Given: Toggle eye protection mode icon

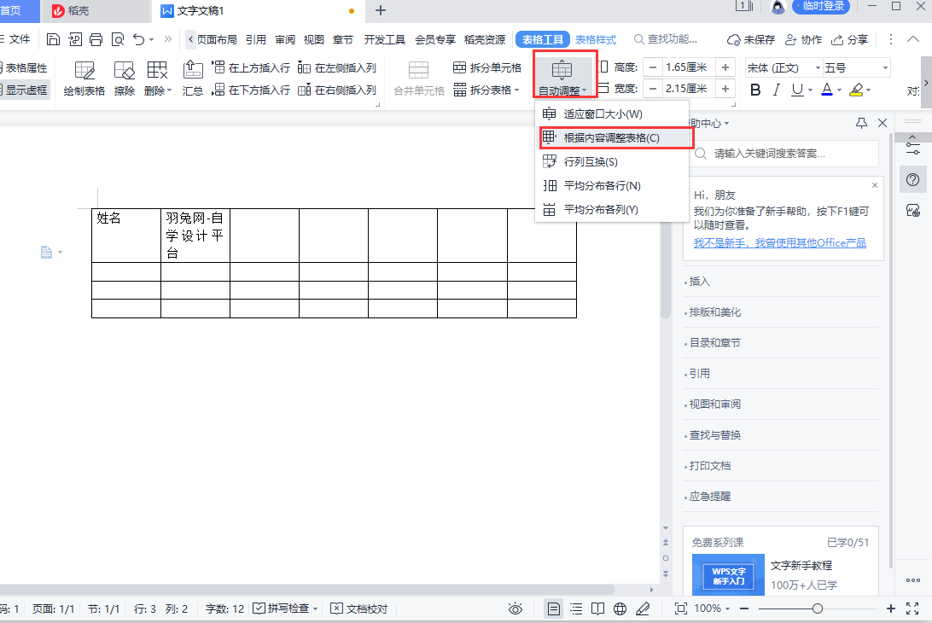Looking at the screenshot, I should click(x=516, y=608).
